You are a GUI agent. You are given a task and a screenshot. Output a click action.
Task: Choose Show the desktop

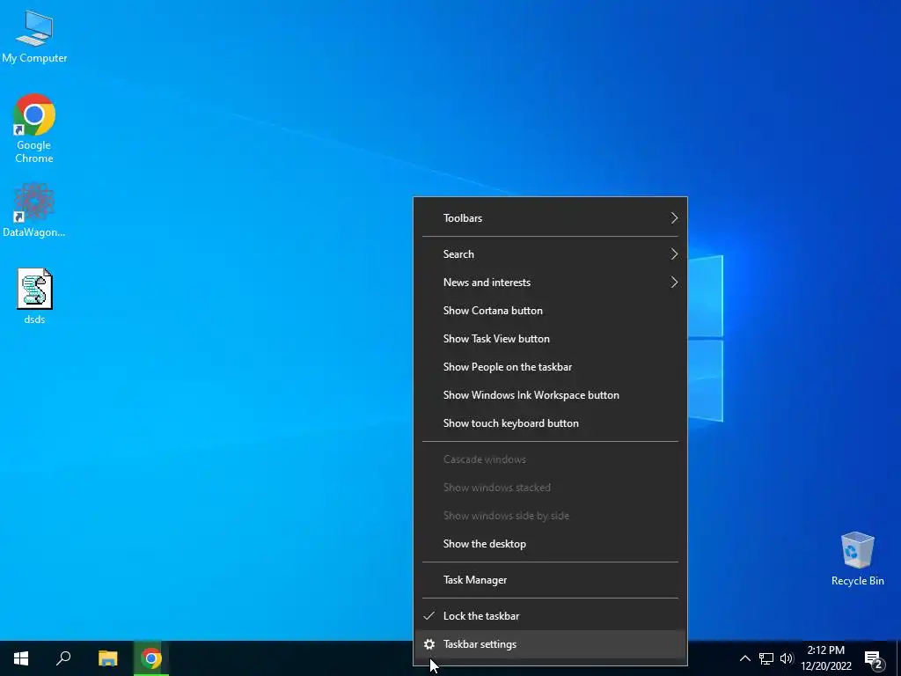point(550,544)
